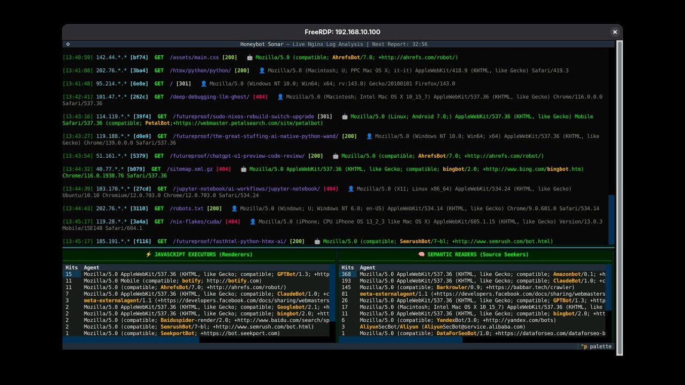Viewport: 685px width, 385px height.
Task: Click the robot icon in the 13:40:59 log entry
Action: (249, 57)
